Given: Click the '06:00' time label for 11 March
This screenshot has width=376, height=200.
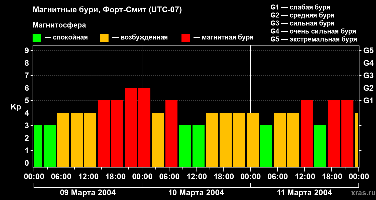Looking at the screenshot, I should (277, 177).
